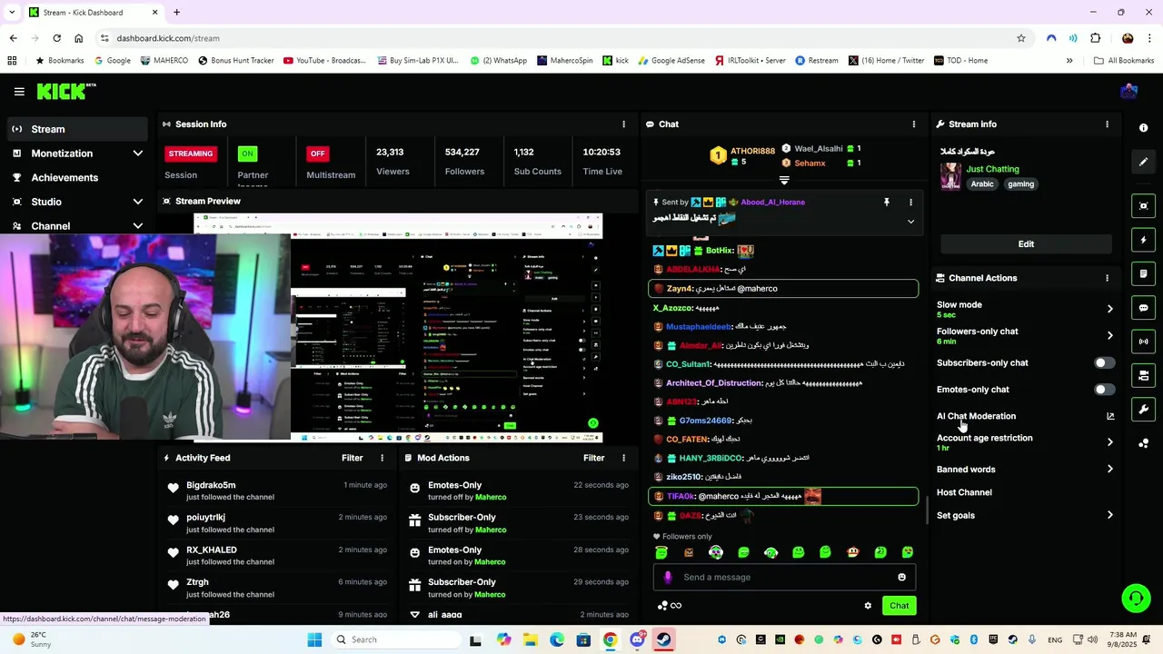This screenshot has width=1163, height=654.
Task: Click the broadcast signal icon in right rail
Action: (1144, 342)
